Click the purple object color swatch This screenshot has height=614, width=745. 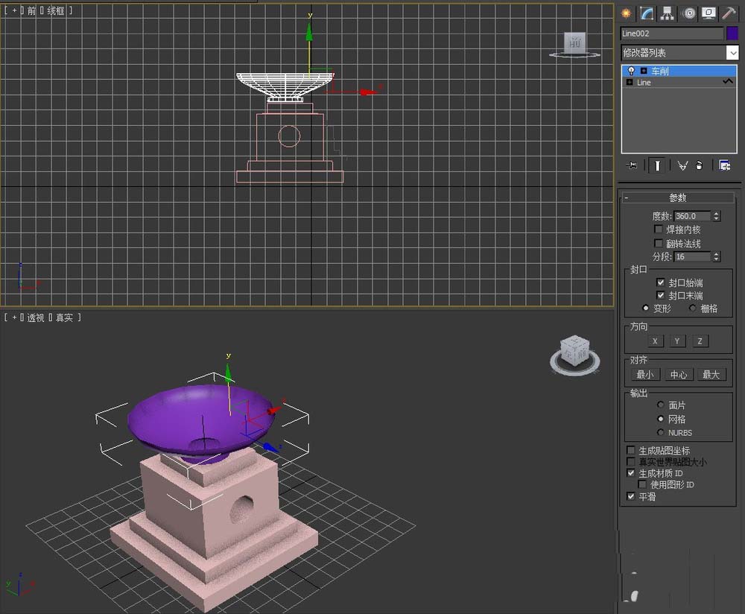point(732,34)
